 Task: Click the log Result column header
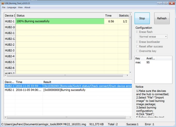click(87, 82)
